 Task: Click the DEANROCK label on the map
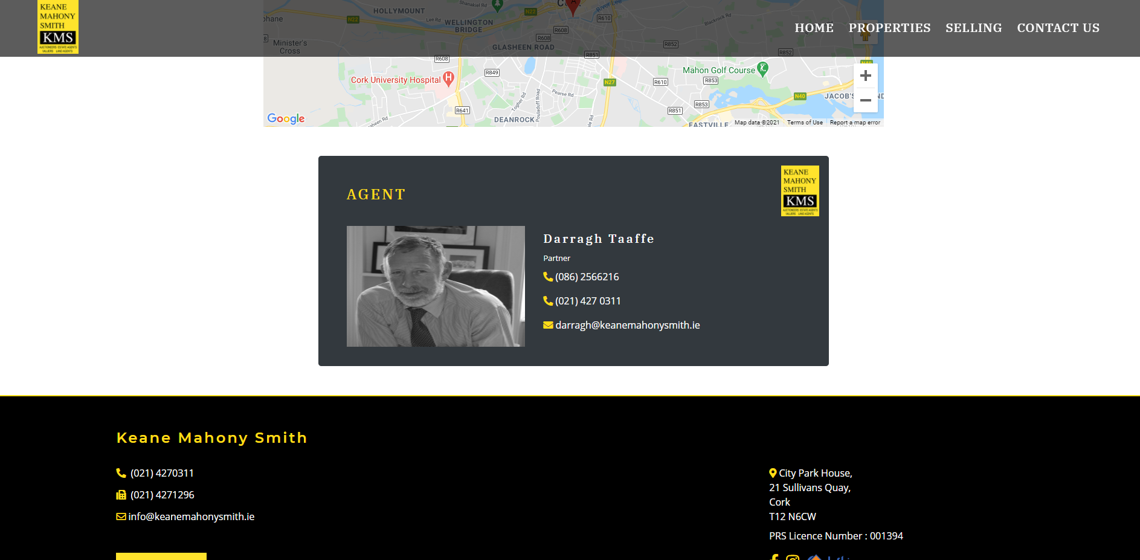point(514,120)
